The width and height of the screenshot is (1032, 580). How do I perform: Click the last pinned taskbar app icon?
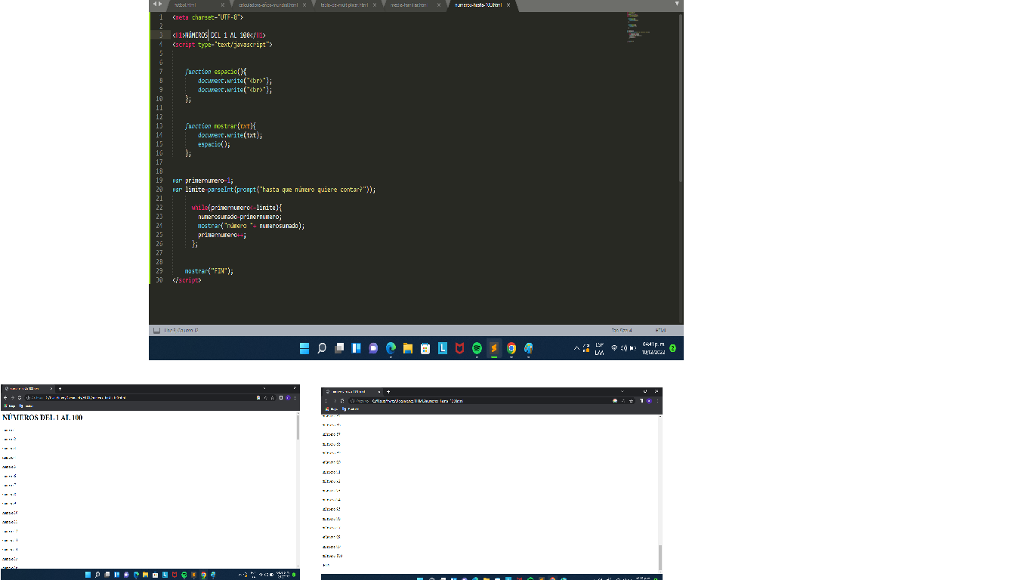pyautogui.click(x=529, y=348)
